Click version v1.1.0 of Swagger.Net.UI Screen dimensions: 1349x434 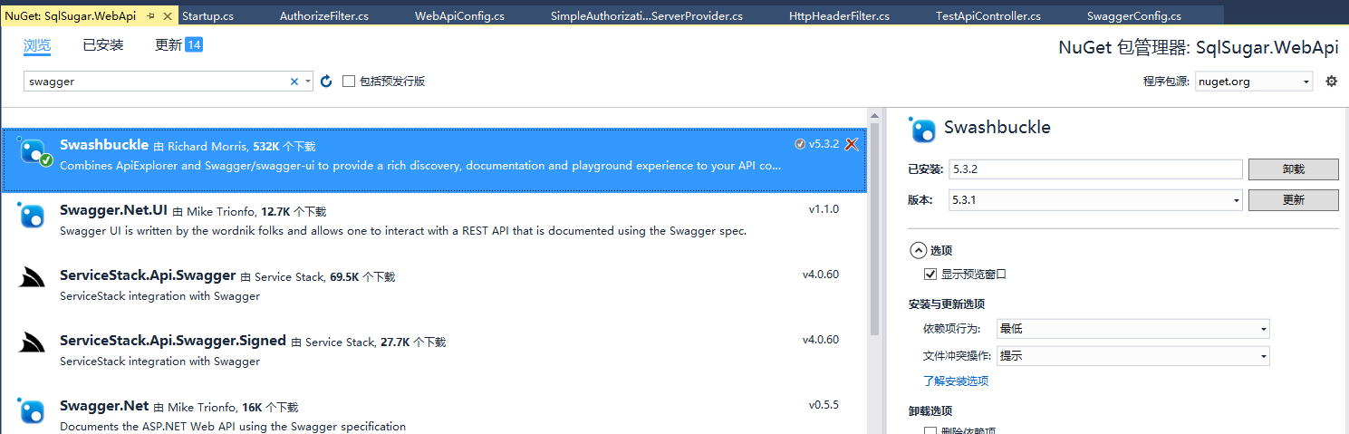point(824,209)
